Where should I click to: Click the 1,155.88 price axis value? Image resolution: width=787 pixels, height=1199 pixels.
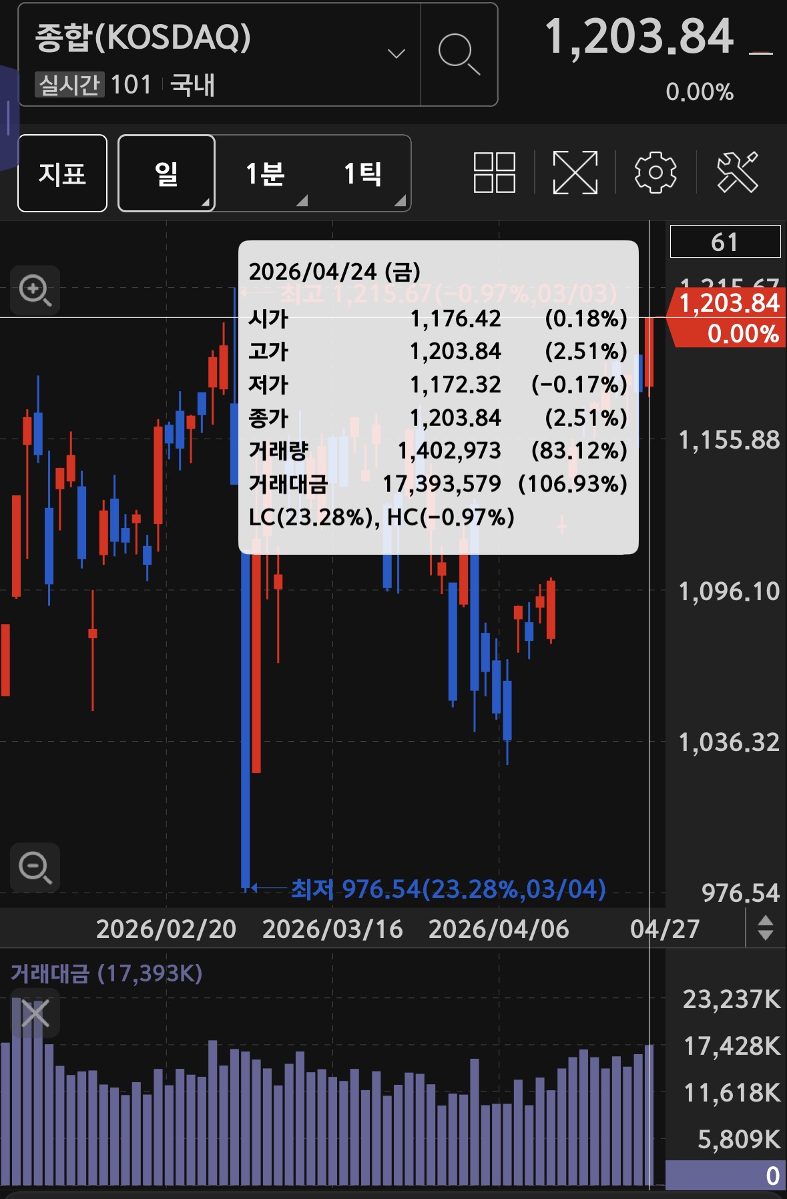(x=729, y=440)
